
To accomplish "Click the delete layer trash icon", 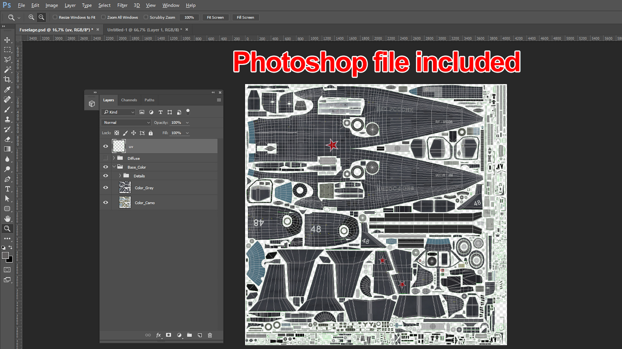I will (x=210, y=335).
